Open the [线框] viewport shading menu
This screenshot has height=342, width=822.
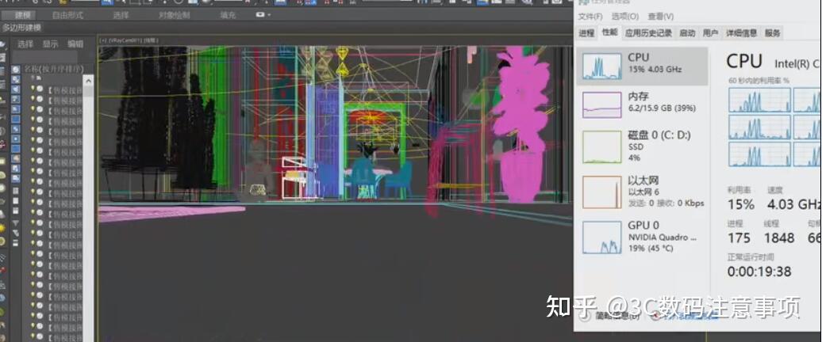click(152, 40)
